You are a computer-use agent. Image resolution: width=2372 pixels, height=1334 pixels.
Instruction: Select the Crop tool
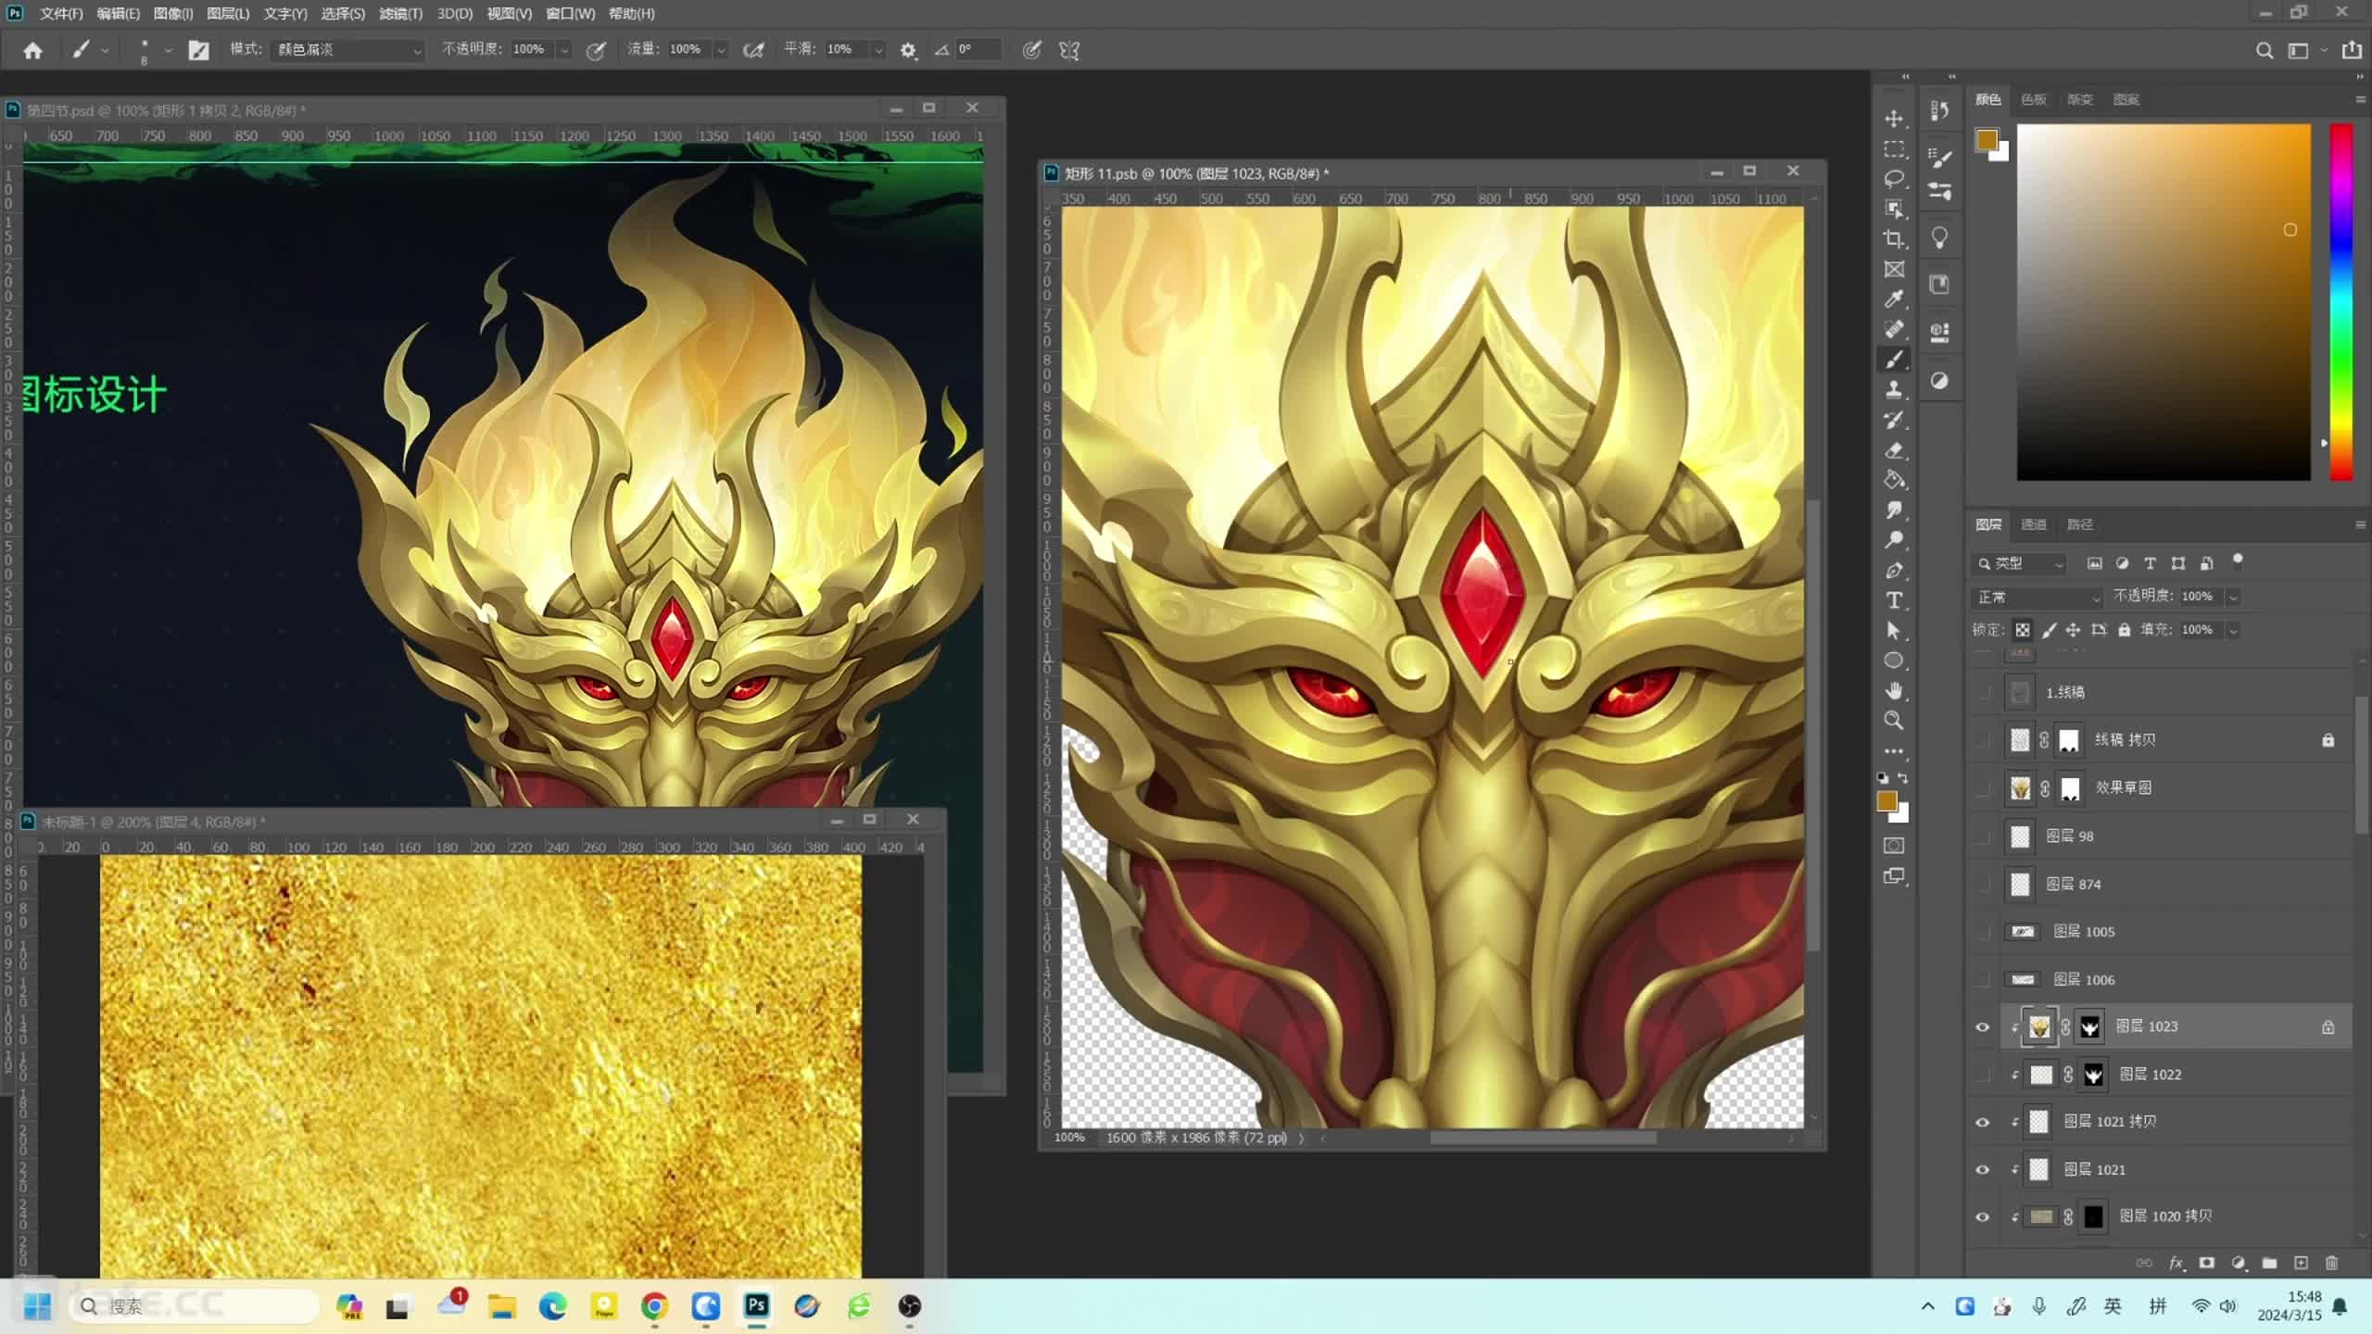[x=1894, y=239]
